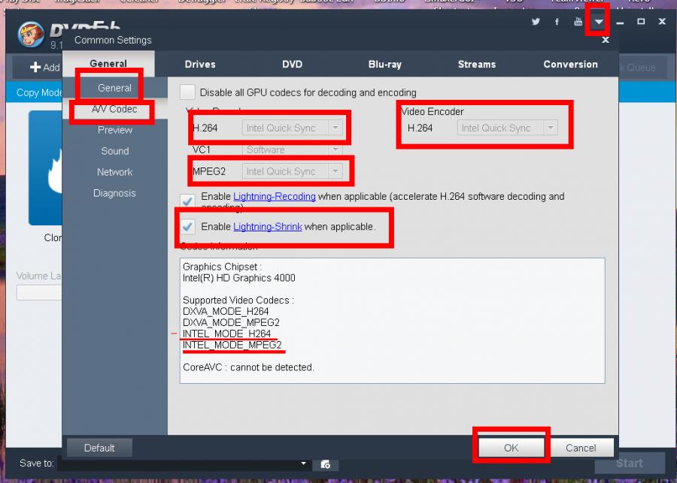Select Preview in the sidebar
The width and height of the screenshot is (677, 483).
[x=114, y=130]
